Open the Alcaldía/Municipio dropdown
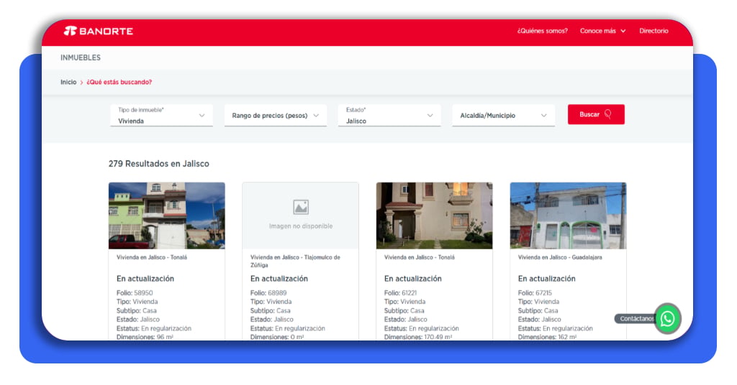The image size is (737, 385). 503,116
